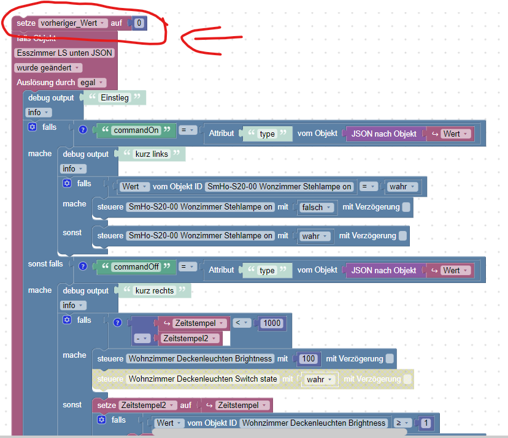Open the minus operator dropdown
Image resolution: width=508 pixels, height=438 pixels.
click(142, 338)
